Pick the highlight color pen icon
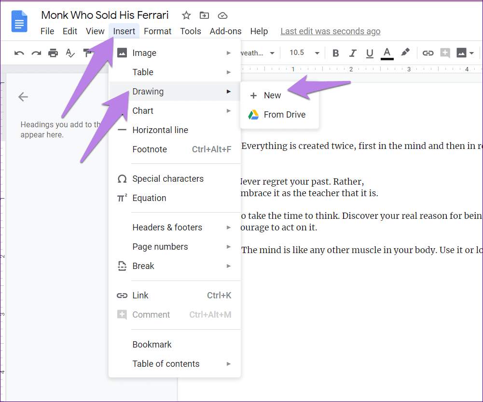The image size is (483, 402). [405, 53]
